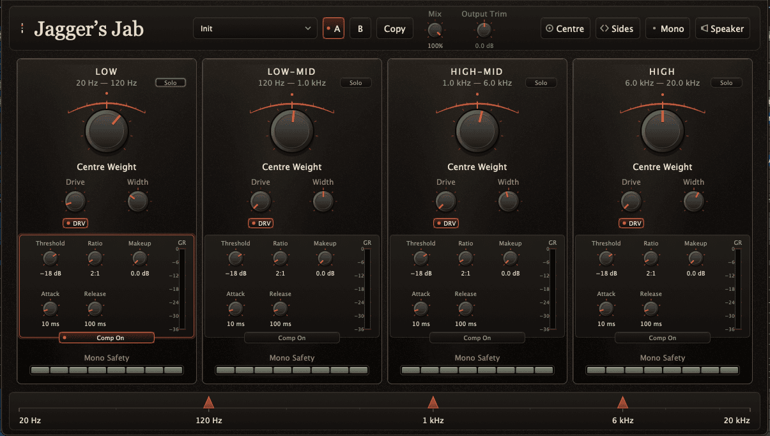Click the 120 Hz crossover marker

pyautogui.click(x=208, y=402)
